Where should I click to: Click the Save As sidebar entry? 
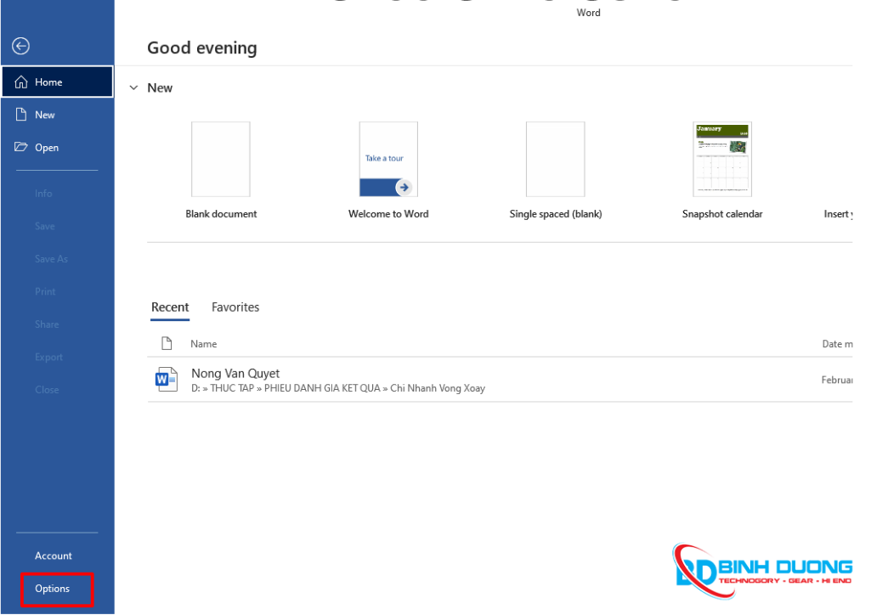coord(51,259)
